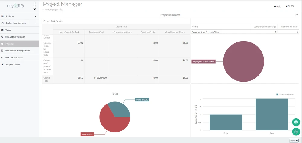
Task: Click the Documents Management file icon
Action: click(x=2, y=51)
